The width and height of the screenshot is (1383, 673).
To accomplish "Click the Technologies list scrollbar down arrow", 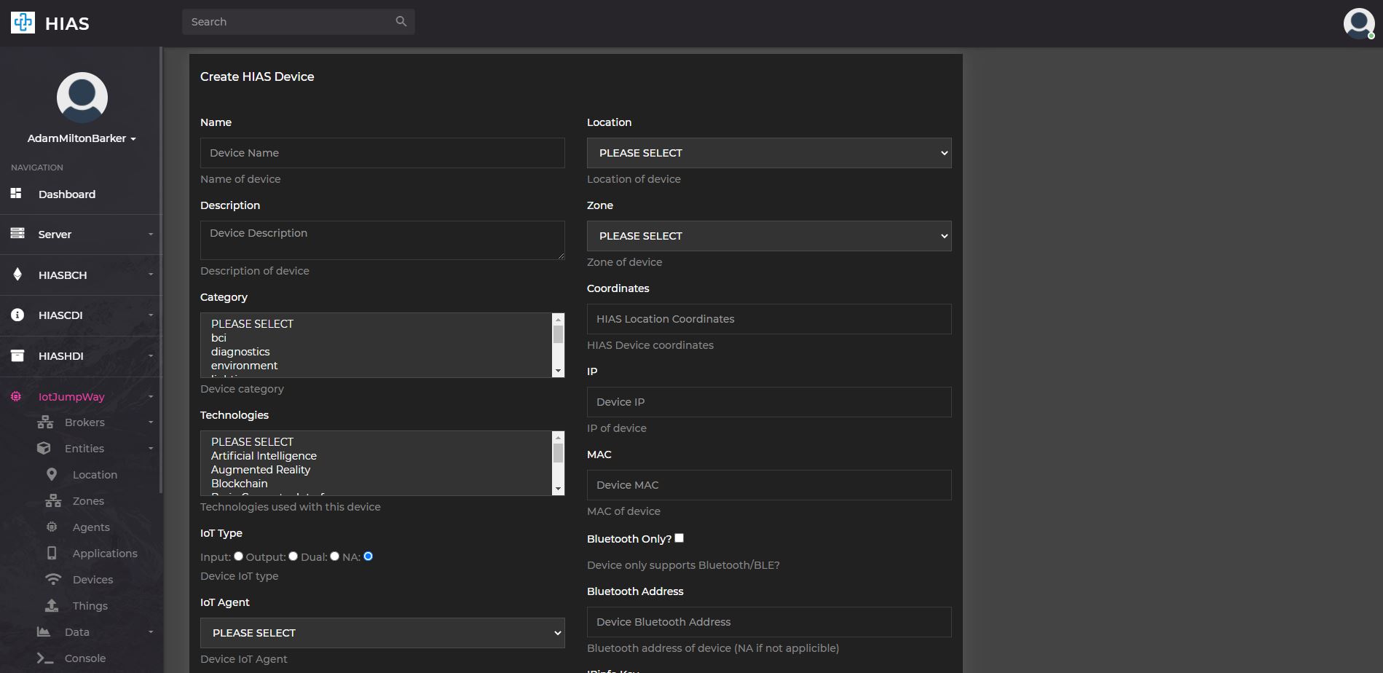I will tap(559, 489).
